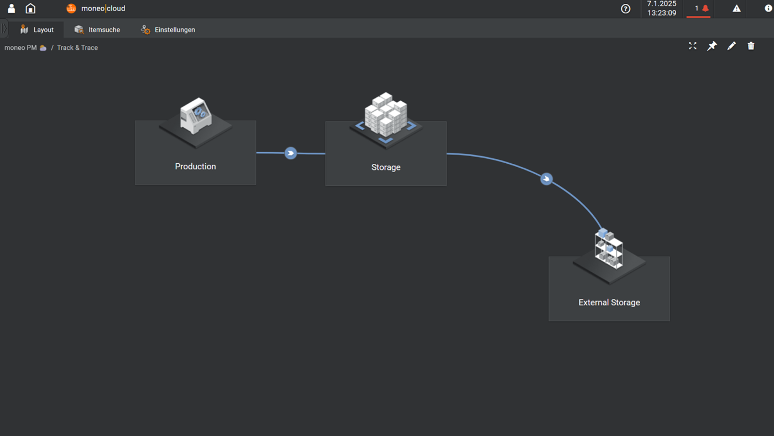774x436 pixels.
Task: Open the Einstellungen tab
Action: tap(168, 29)
